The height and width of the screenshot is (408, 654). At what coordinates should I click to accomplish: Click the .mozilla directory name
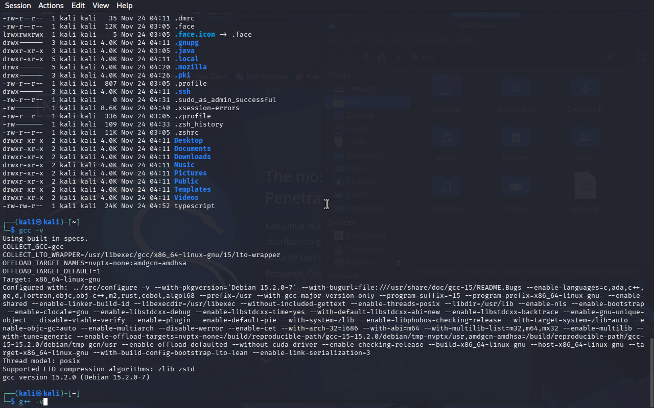(x=190, y=67)
